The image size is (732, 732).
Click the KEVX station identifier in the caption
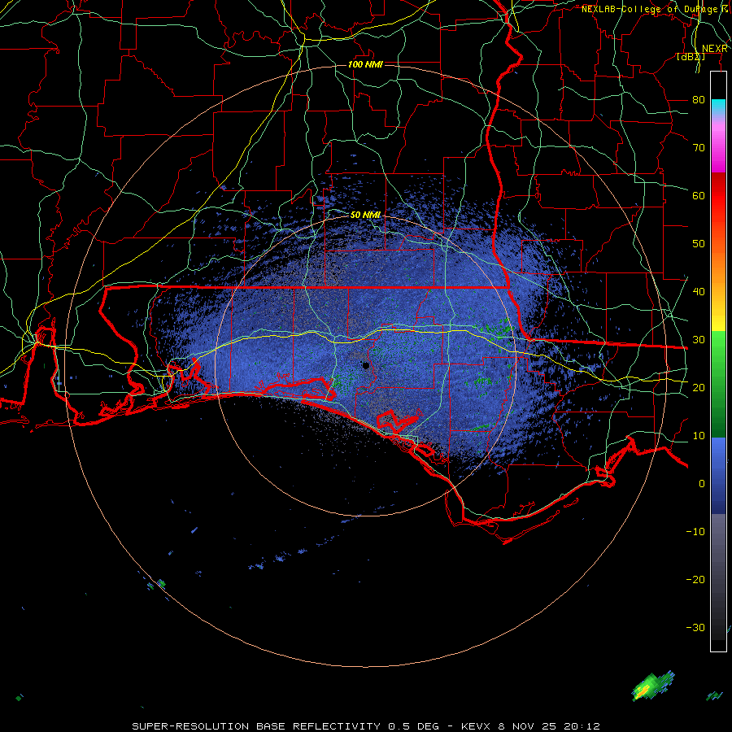tap(476, 726)
